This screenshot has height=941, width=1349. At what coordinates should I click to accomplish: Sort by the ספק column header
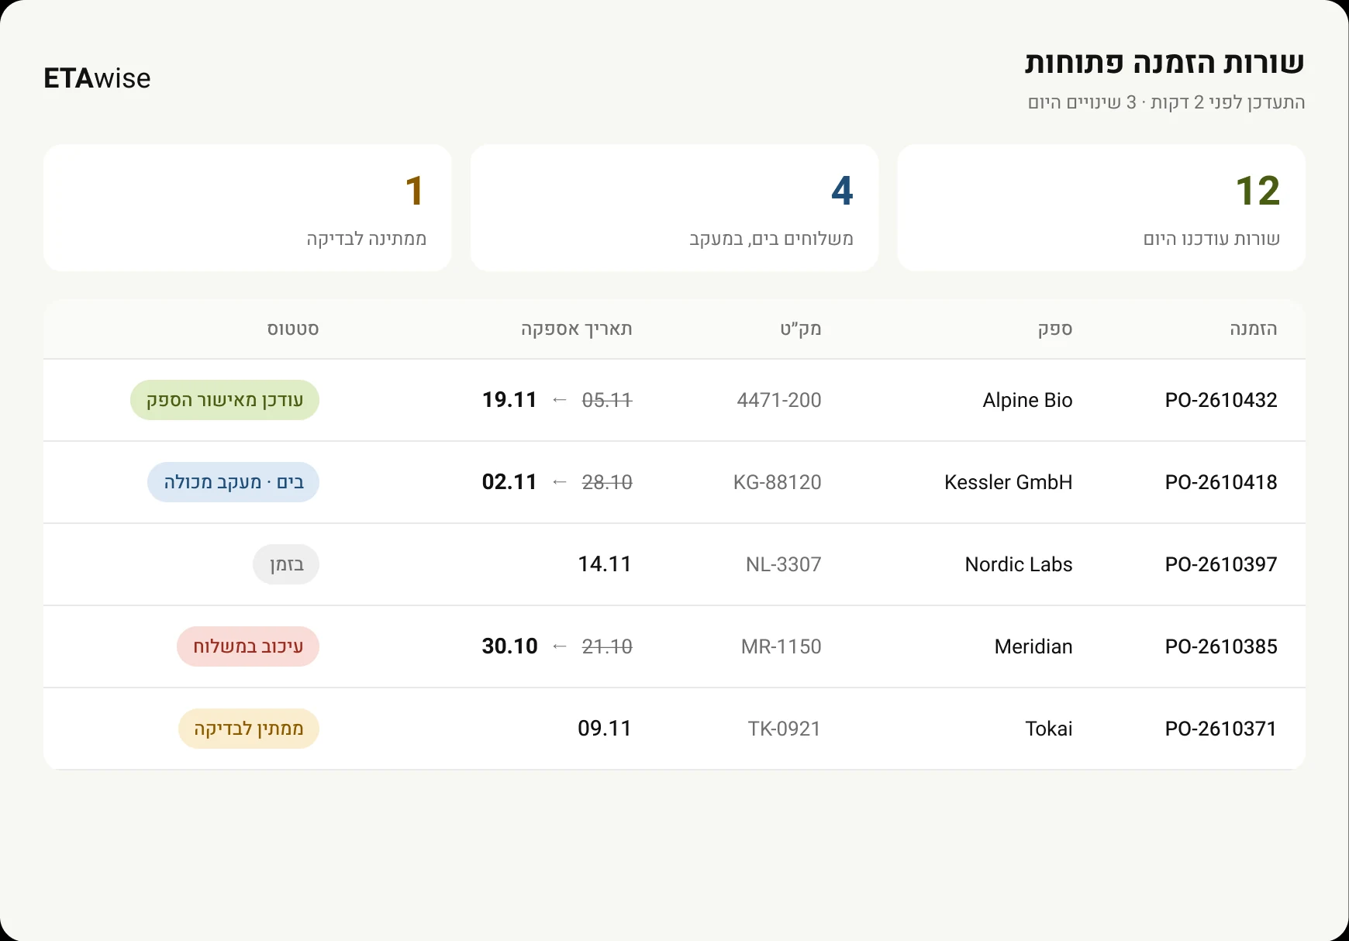(x=1055, y=329)
